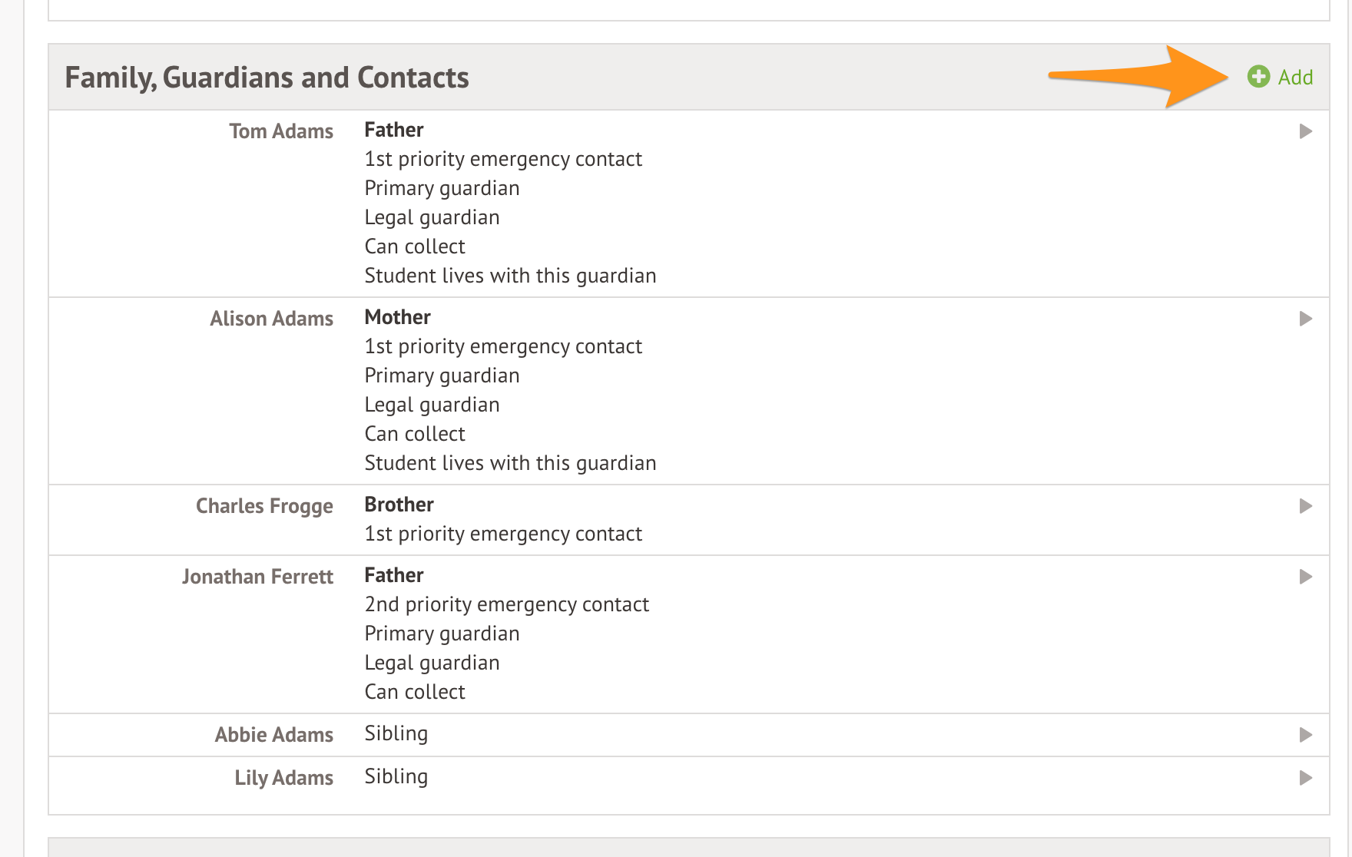Expand Charles Frogge row arrow
1352x857 pixels.
[x=1305, y=506]
